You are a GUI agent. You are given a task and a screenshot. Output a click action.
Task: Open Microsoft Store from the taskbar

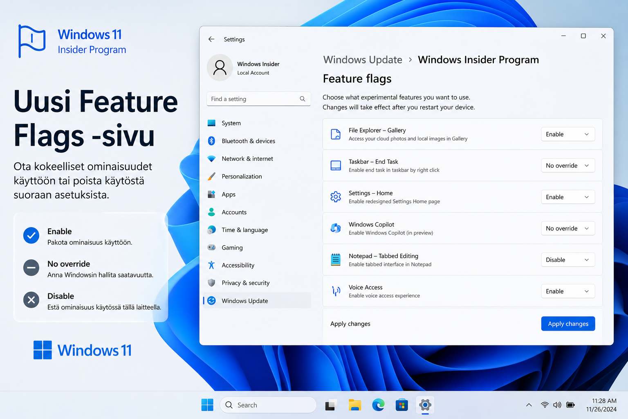(401, 405)
